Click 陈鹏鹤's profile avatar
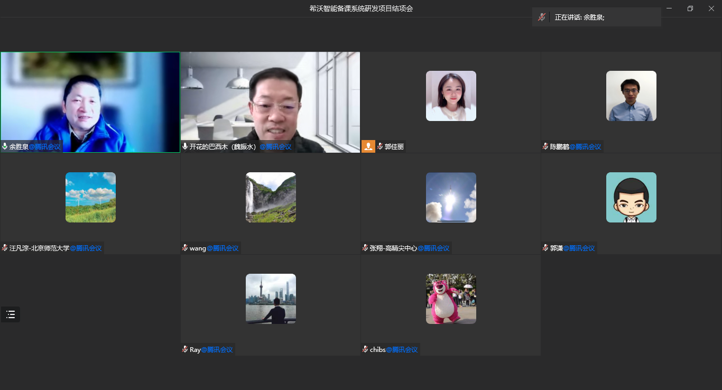The height and width of the screenshot is (390, 722). 631,96
